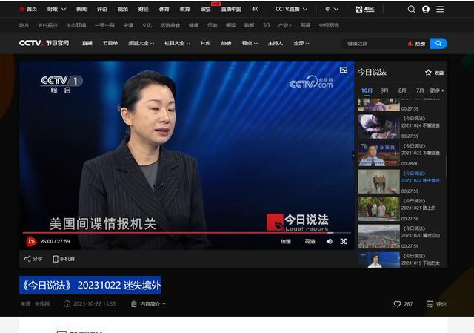Switch to the 7月 tab

(x=420, y=90)
